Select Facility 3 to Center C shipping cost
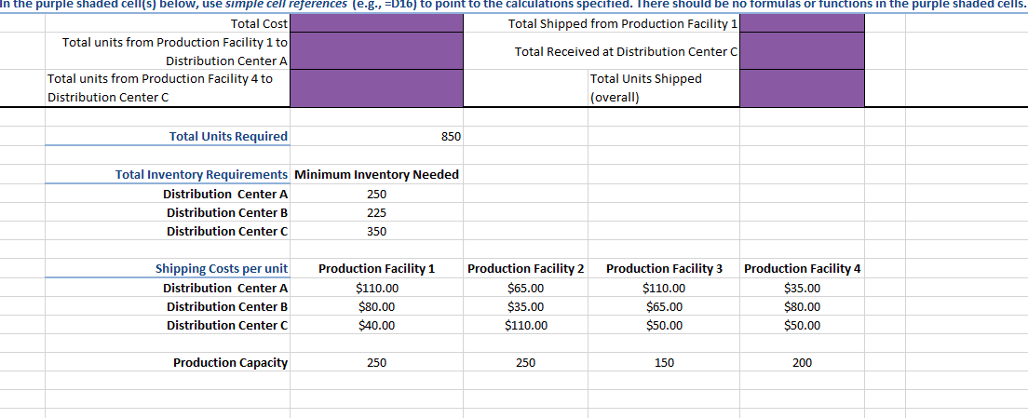 tap(664, 325)
